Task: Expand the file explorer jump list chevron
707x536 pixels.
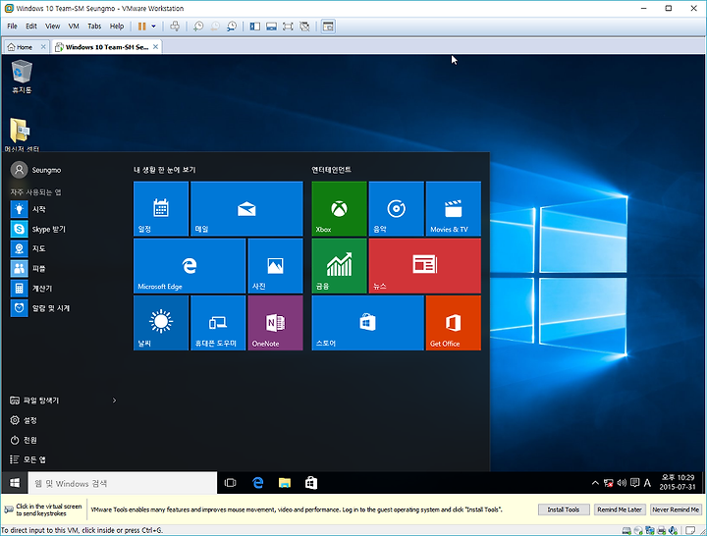Action: tap(114, 401)
